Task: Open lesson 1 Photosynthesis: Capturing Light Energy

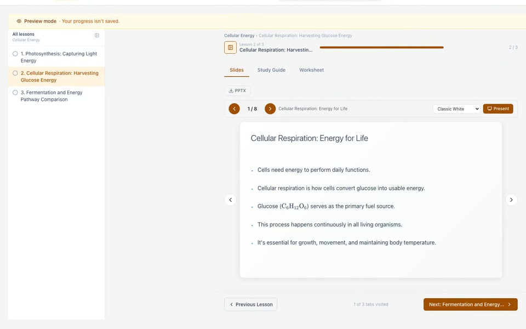Action: coord(56,57)
